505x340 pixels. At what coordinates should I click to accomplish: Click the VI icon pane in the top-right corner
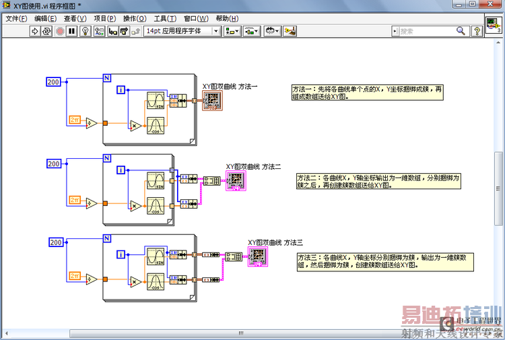tap(493, 26)
